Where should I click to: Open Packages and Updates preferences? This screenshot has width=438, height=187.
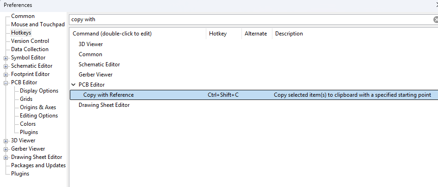38,165
